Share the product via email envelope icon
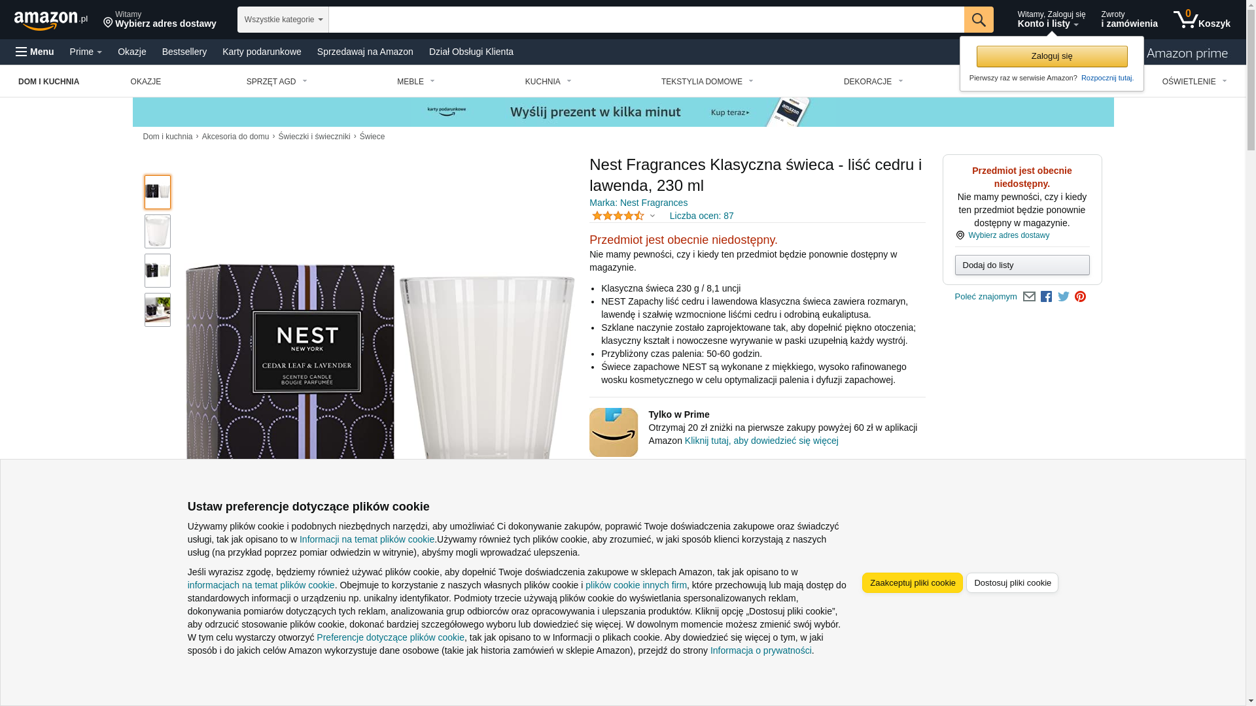Viewport: 1256px width, 706px height. pyautogui.click(x=1029, y=297)
